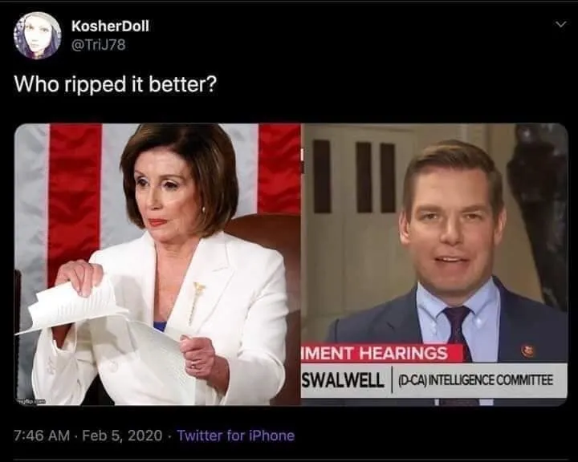The width and height of the screenshot is (578, 462).
Task: Open the KosherDoll display name
Action: pos(110,26)
